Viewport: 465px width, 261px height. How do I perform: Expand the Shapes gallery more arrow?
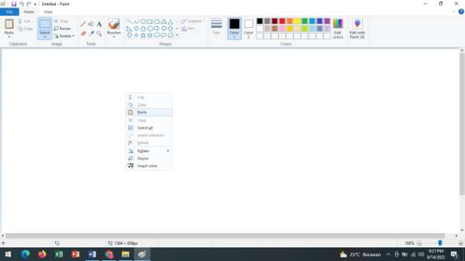pos(177,35)
